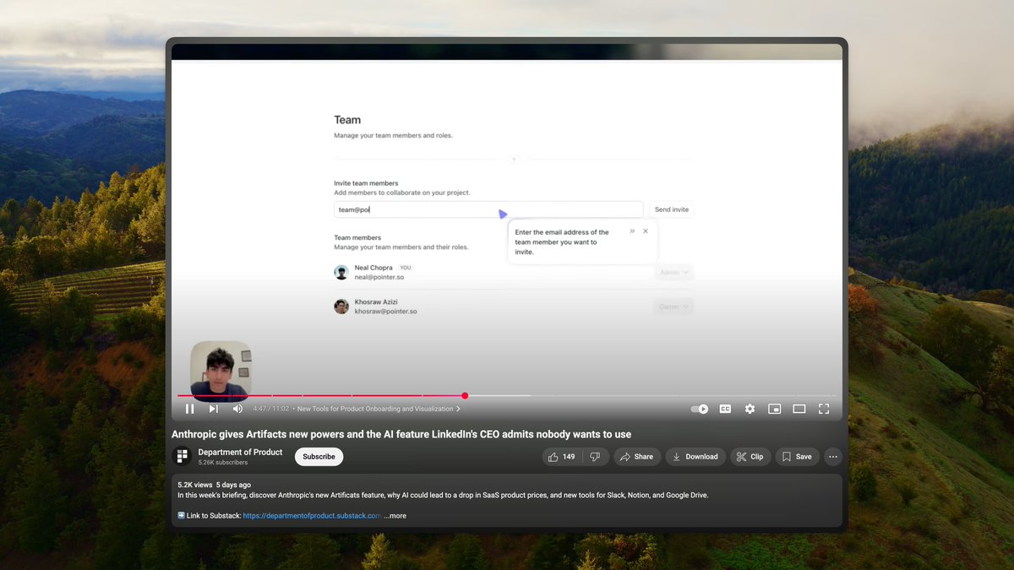The height and width of the screenshot is (570, 1014).
Task: Expand description with '...more'
Action: [395, 515]
